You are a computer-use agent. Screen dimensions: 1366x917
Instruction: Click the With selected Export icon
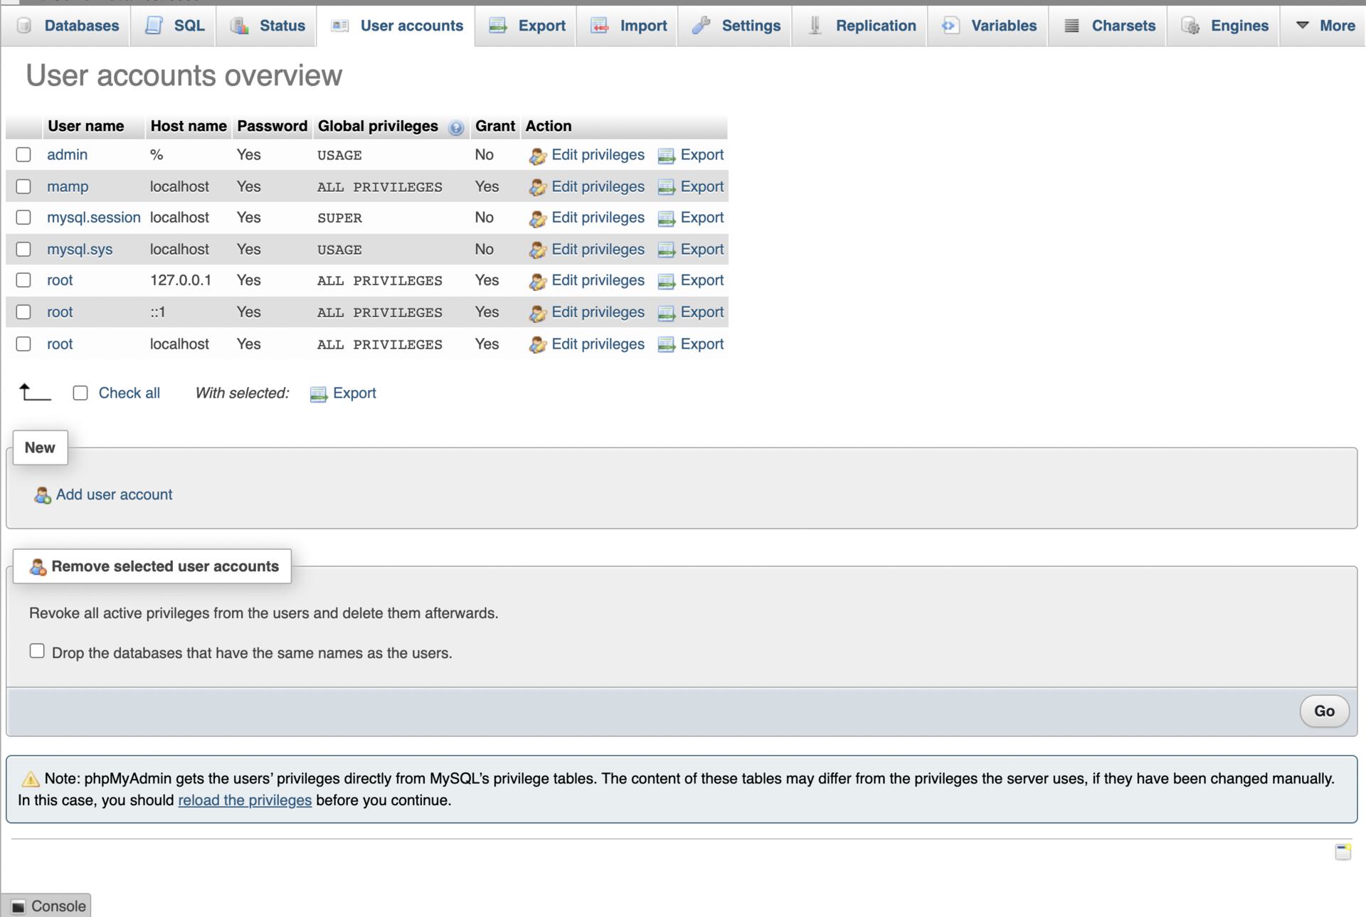tap(318, 394)
